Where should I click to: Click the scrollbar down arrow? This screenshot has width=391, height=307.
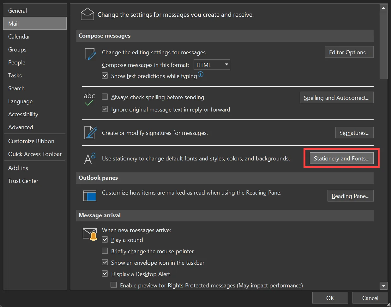tap(383, 286)
